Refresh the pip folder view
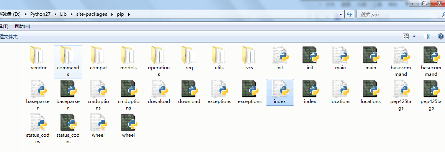Screen dimensions: 445x152 (x=349, y=14)
